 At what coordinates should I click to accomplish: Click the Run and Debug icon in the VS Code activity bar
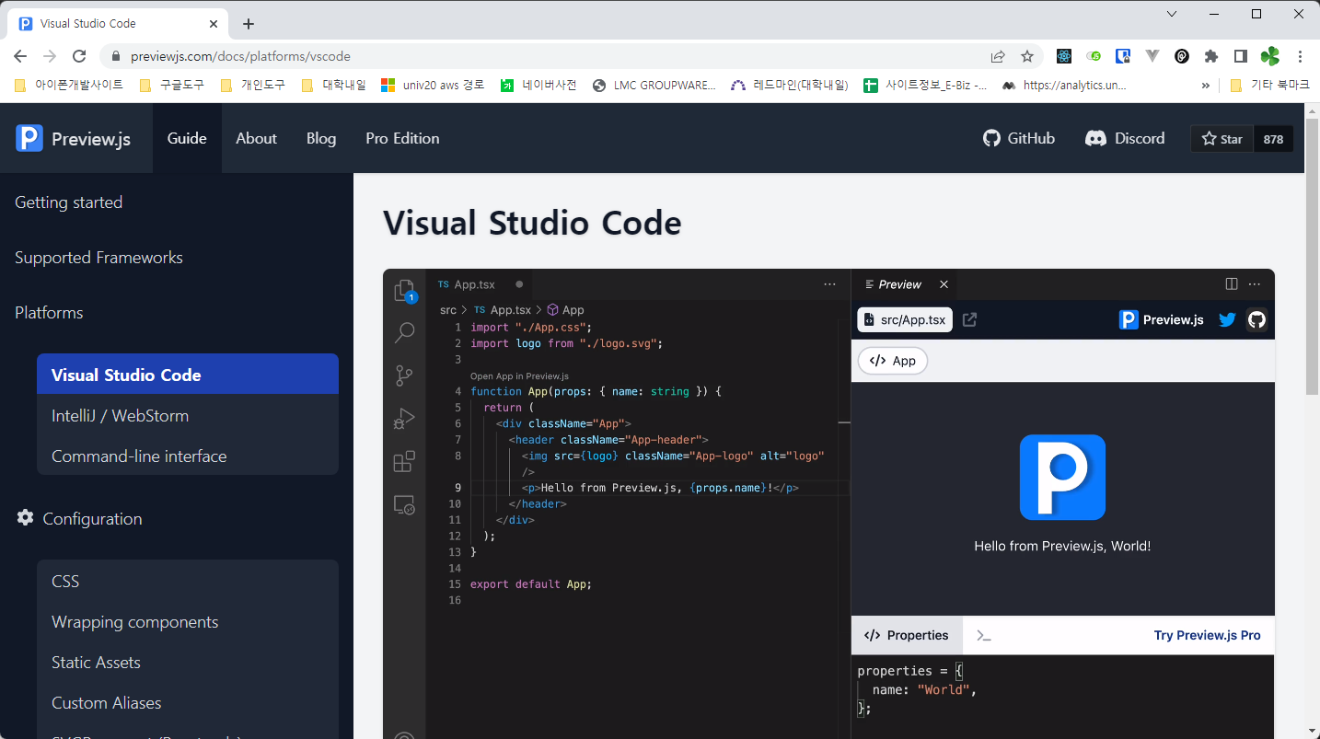coord(404,419)
